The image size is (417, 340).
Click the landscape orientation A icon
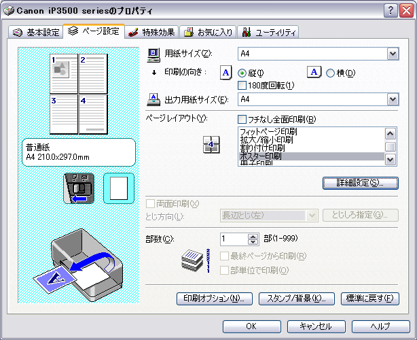(x=314, y=72)
